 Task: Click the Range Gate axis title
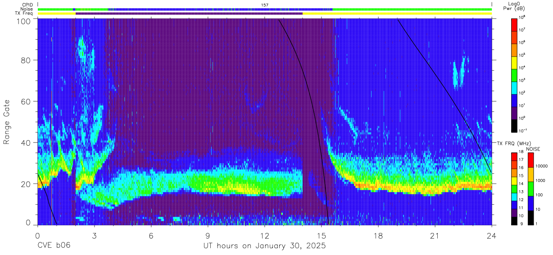7,122
